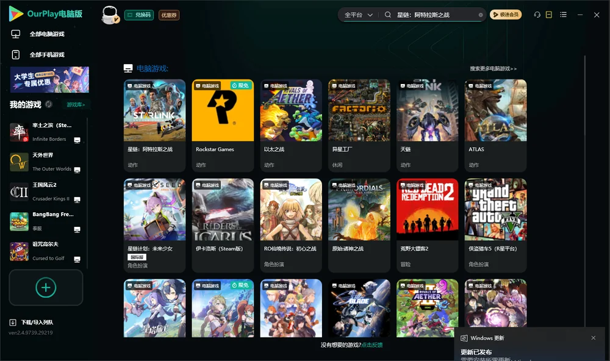Click the OurPlay电脑版 logo
610x361 pixels.
46,13
